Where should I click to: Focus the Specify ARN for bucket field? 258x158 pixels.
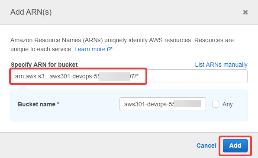pyautogui.click(x=129, y=76)
